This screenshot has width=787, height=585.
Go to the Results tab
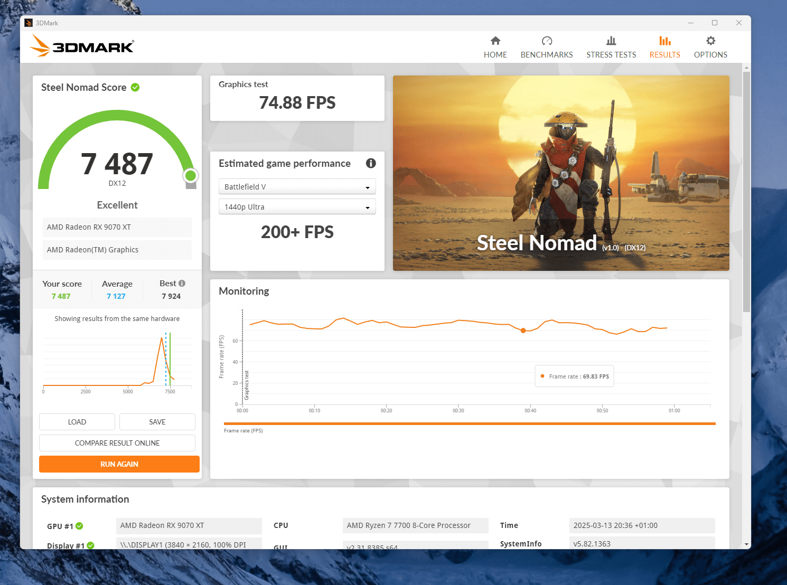664,48
